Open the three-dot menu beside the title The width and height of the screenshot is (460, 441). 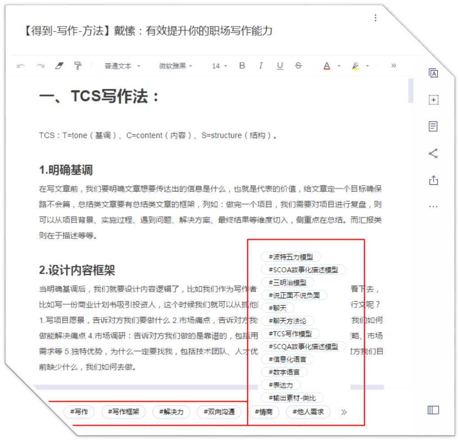375,18
